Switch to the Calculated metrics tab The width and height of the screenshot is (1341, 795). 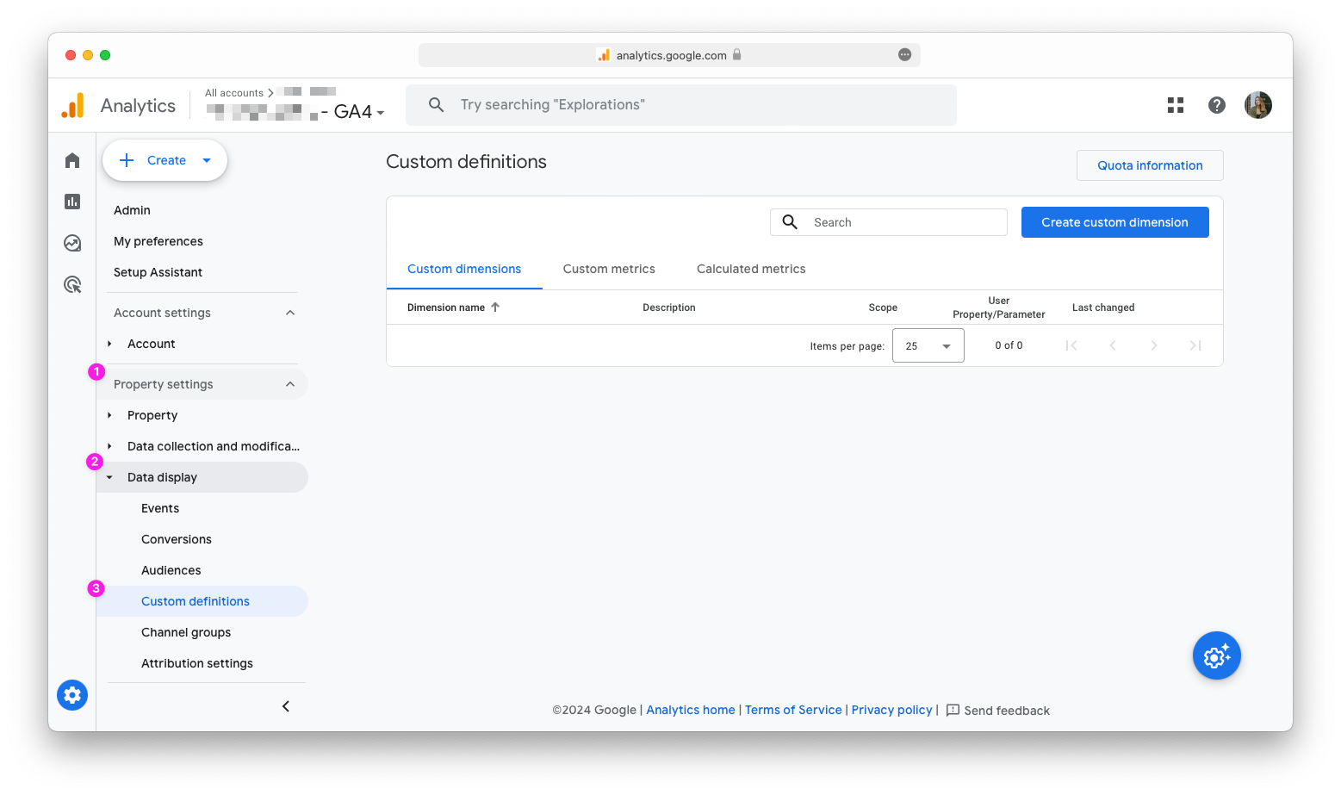pos(751,269)
